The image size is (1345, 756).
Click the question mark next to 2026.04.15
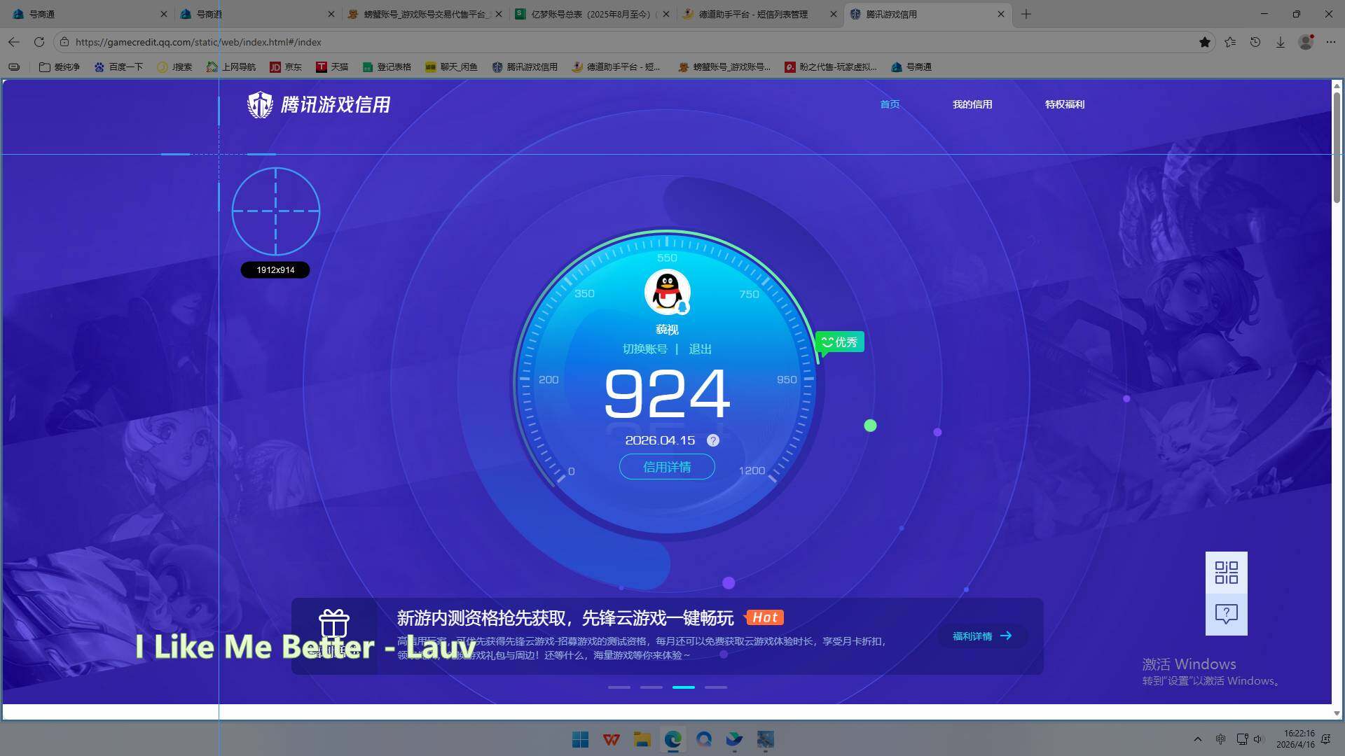[712, 440]
